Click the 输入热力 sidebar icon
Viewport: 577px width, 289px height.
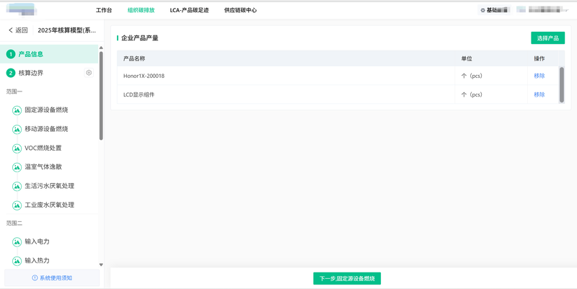tap(17, 261)
